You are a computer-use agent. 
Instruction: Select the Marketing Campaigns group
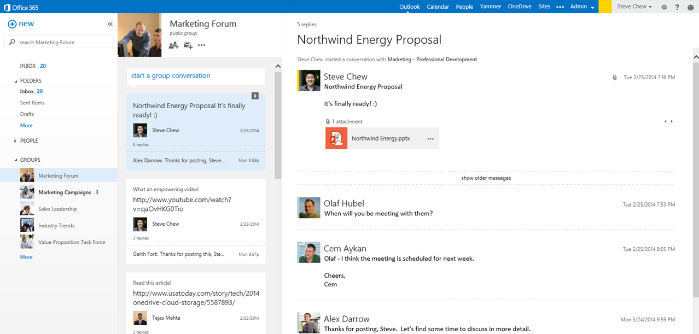(x=64, y=192)
